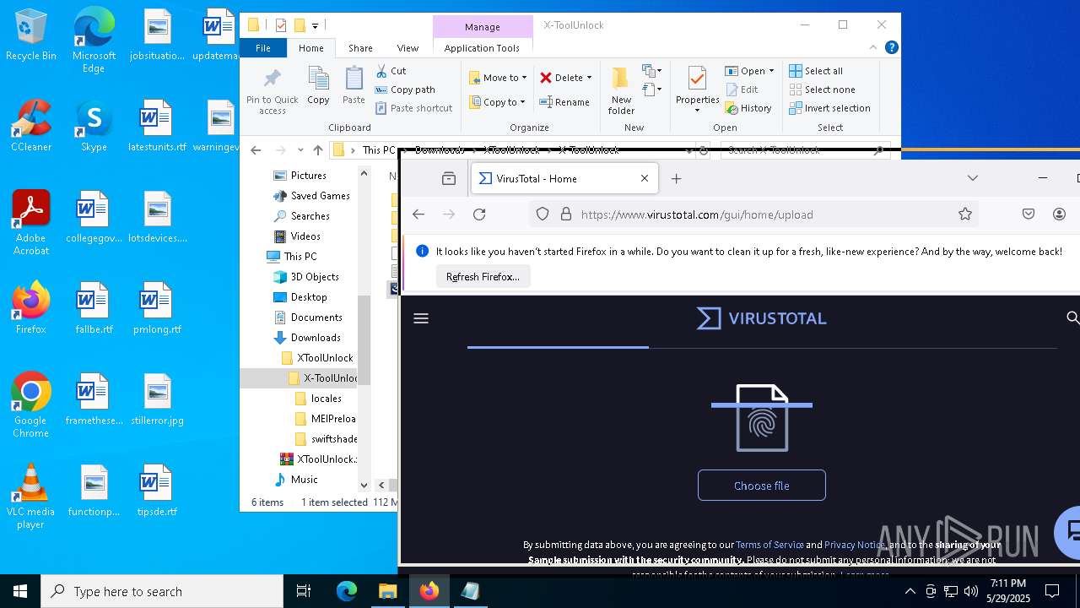The image size is (1080, 608).
Task: Go up one folder level in Explorer
Action: point(317,150)
